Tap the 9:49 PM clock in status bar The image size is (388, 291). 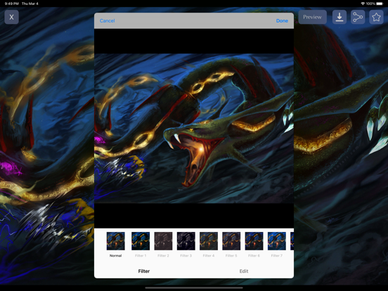click(12, 4)
